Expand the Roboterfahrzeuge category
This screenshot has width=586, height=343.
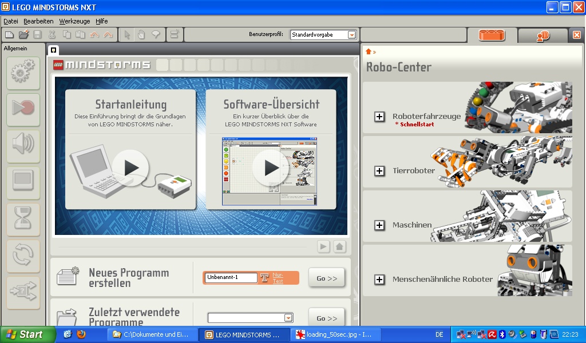pos(379,118)
